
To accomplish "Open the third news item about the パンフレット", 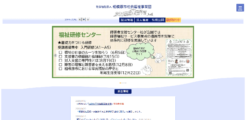I will tap(114, 119).
